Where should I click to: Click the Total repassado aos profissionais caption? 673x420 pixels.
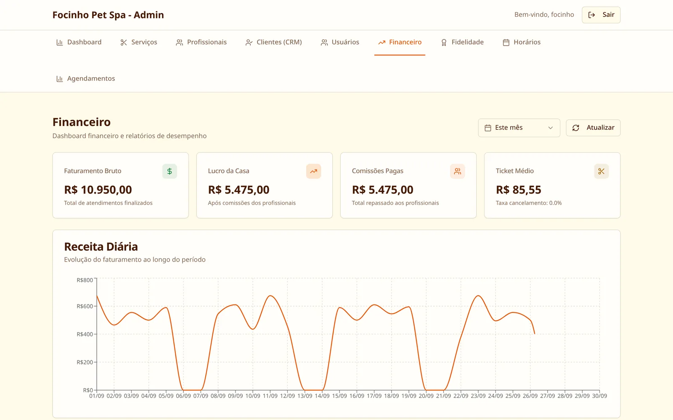(x=395, y=203)
